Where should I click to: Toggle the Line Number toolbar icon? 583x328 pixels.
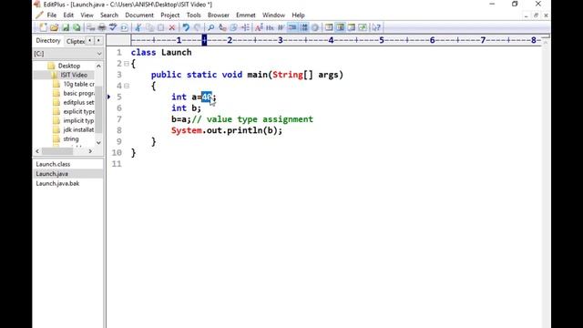coord(304,27)
